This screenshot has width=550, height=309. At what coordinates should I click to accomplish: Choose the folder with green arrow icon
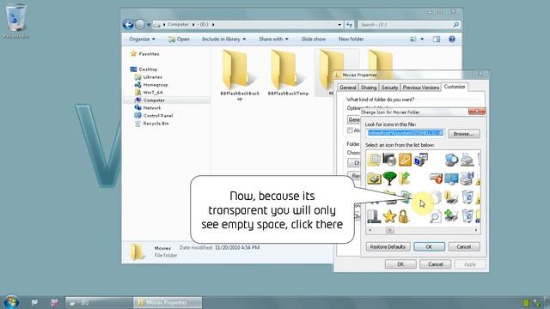click(405, 179)
